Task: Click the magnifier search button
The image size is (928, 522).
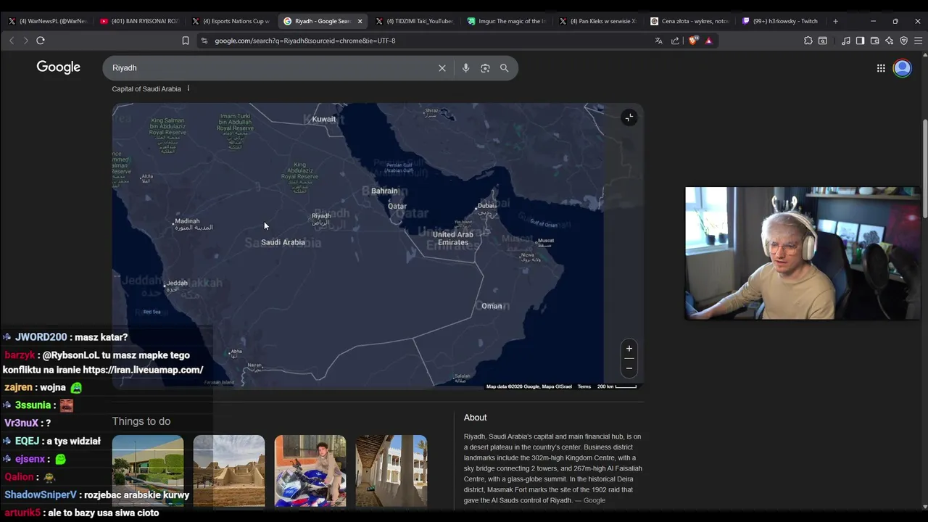Action: coord(504,68)
